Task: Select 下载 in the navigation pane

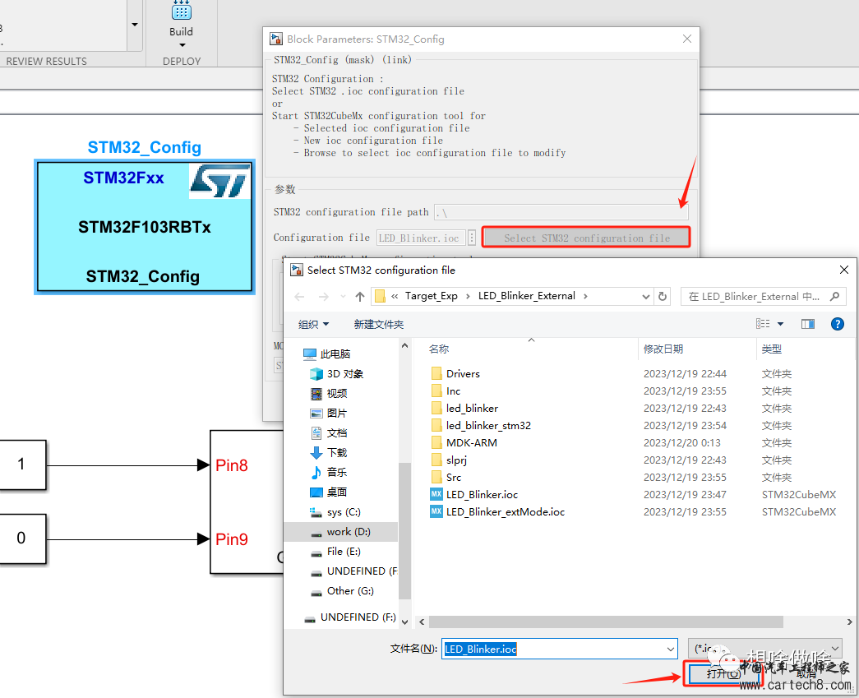Action: click(336, 452)
